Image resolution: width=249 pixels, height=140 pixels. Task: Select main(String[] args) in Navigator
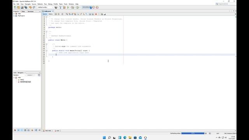pos(25,82)
